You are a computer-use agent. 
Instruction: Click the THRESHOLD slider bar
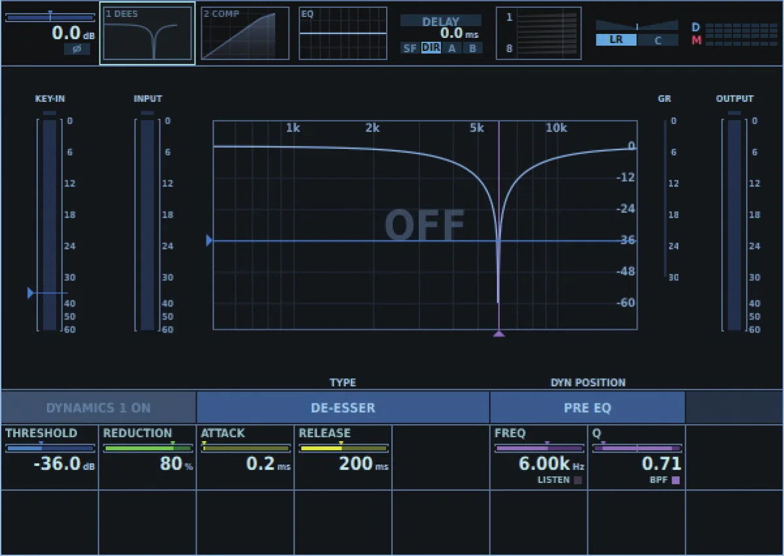coord(50,448)
